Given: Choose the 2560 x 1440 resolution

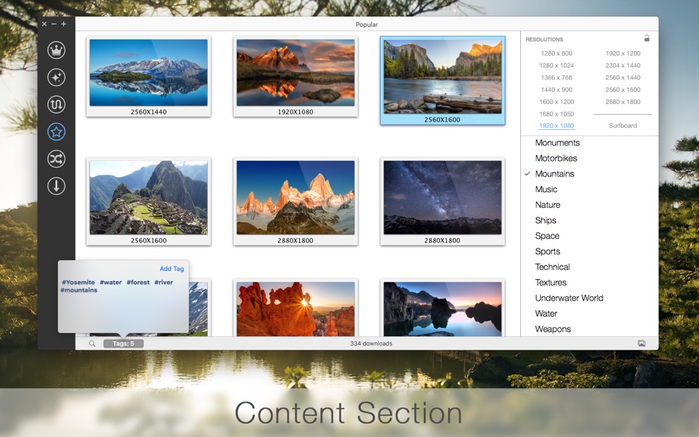Looking at the screenshot, I should pos(623,77).
